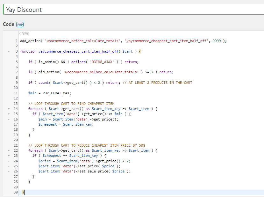The height and width of the screenshot is (197, 264).
Task: Collapse the function fold arrow at line 3
Action: [x=9, y=52]
